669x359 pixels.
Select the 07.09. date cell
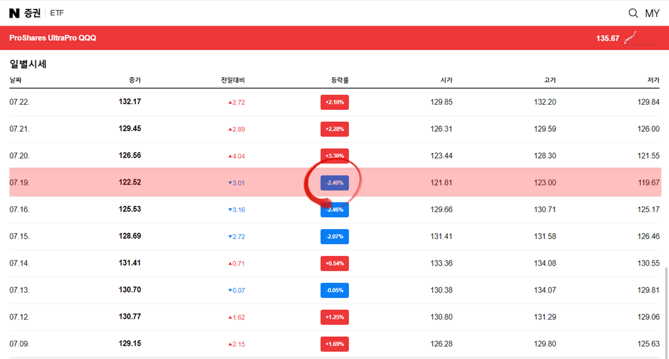[x=19, y=344]
